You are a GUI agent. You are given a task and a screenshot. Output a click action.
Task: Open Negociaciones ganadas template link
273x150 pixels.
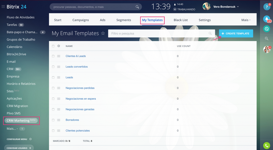tap(80, 109)
